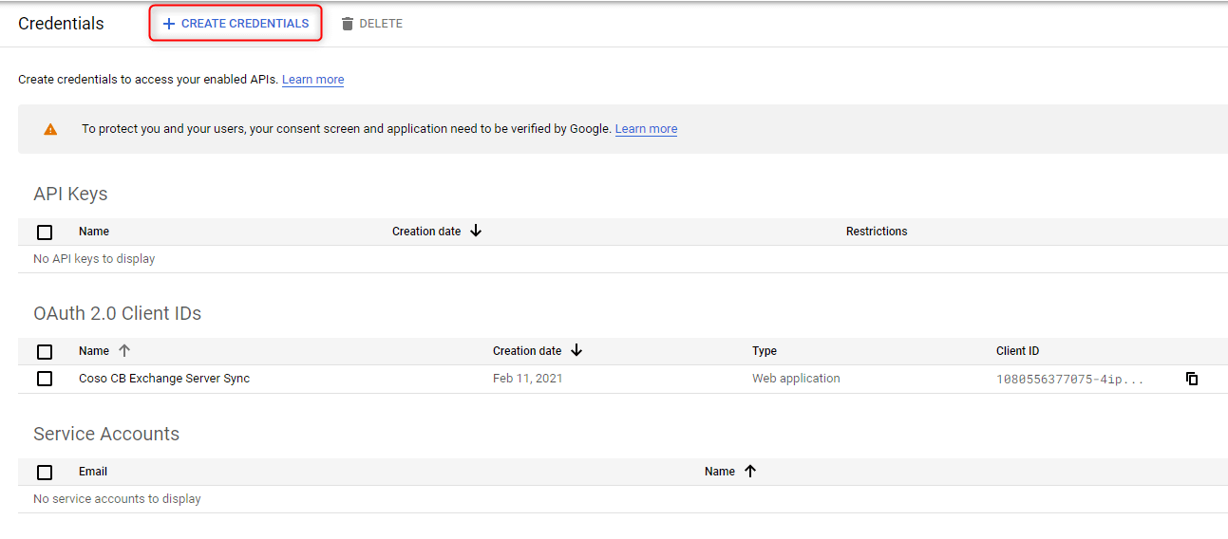Click the Client ID column header
1228x539 pixels.
pyautogui.click(x=1017, y=351)
